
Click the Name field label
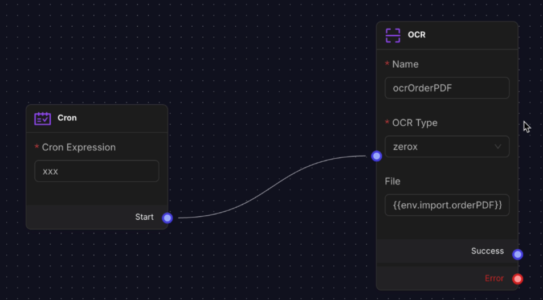tap(405, 64)
